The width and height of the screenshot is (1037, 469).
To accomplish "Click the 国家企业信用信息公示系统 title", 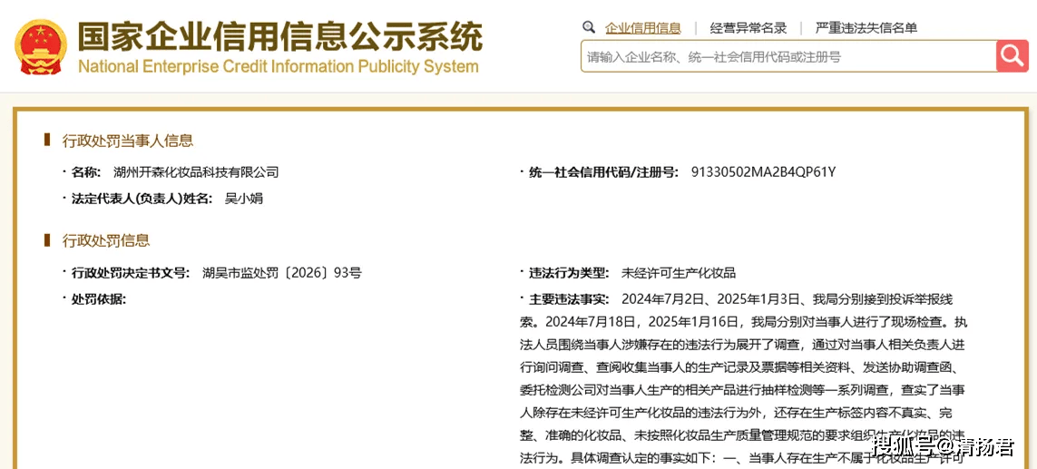I will pyautogui.click(x=280, y=36).
